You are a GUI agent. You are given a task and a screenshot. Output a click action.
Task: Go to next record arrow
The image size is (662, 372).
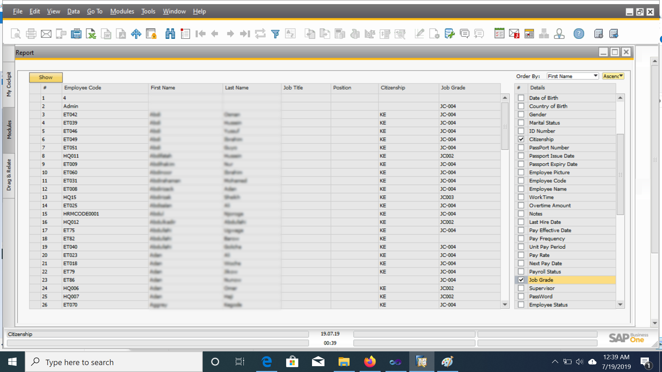pyautogui.click(x=230, y=34)
